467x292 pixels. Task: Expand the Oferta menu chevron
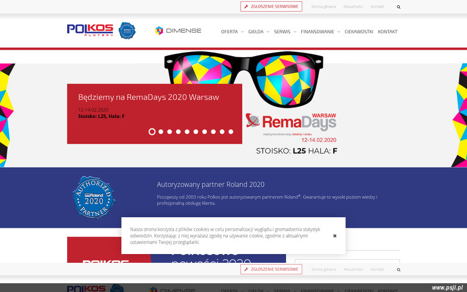pyautogui.click(x=242, y=32)
